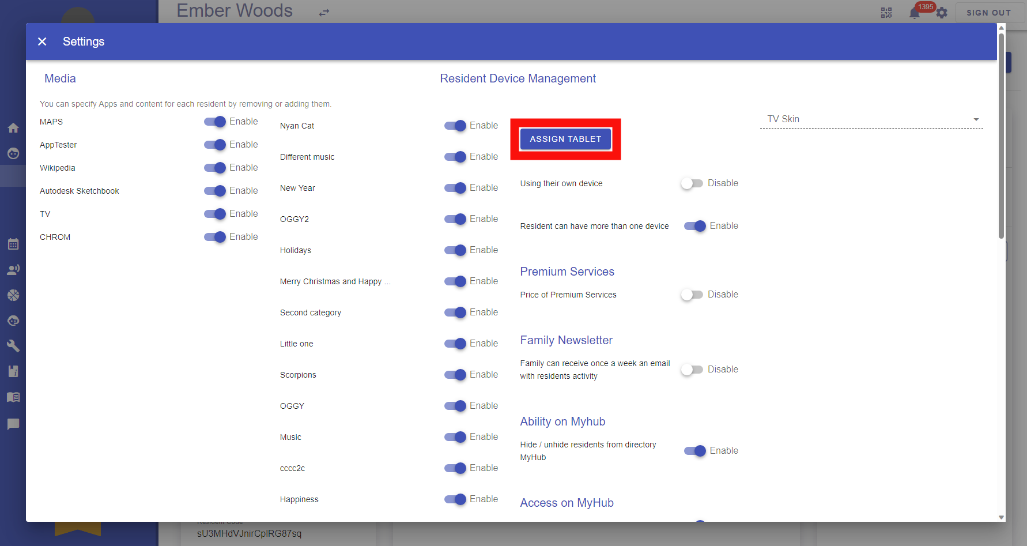Open the home icon in sidebar

(13, 128)
